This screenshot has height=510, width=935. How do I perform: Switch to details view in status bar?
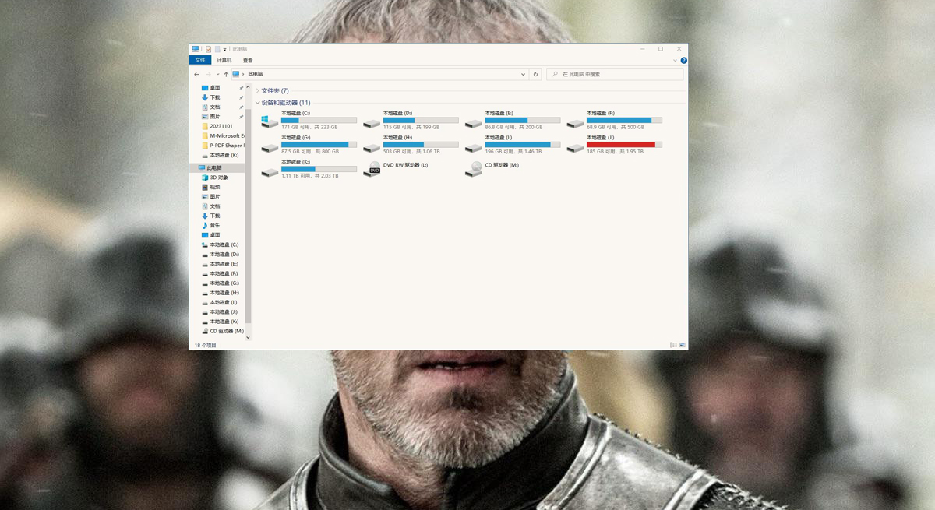tap(673, 345)
